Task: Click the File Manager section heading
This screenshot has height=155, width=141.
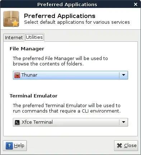Action: point(27,49)
